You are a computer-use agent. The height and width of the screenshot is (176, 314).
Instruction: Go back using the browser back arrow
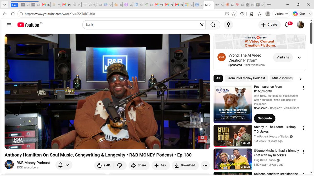tap(4, 14)
